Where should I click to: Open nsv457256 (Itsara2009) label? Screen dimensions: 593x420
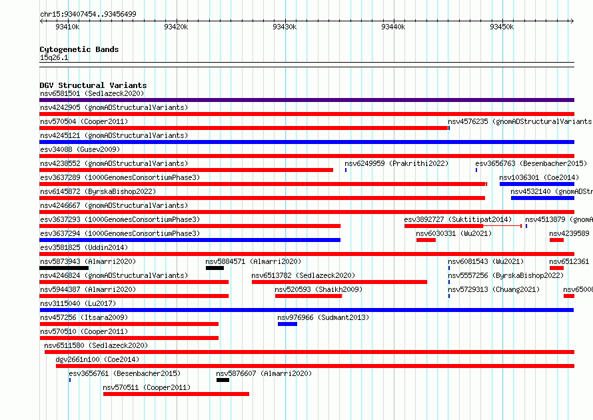[84, 317]
